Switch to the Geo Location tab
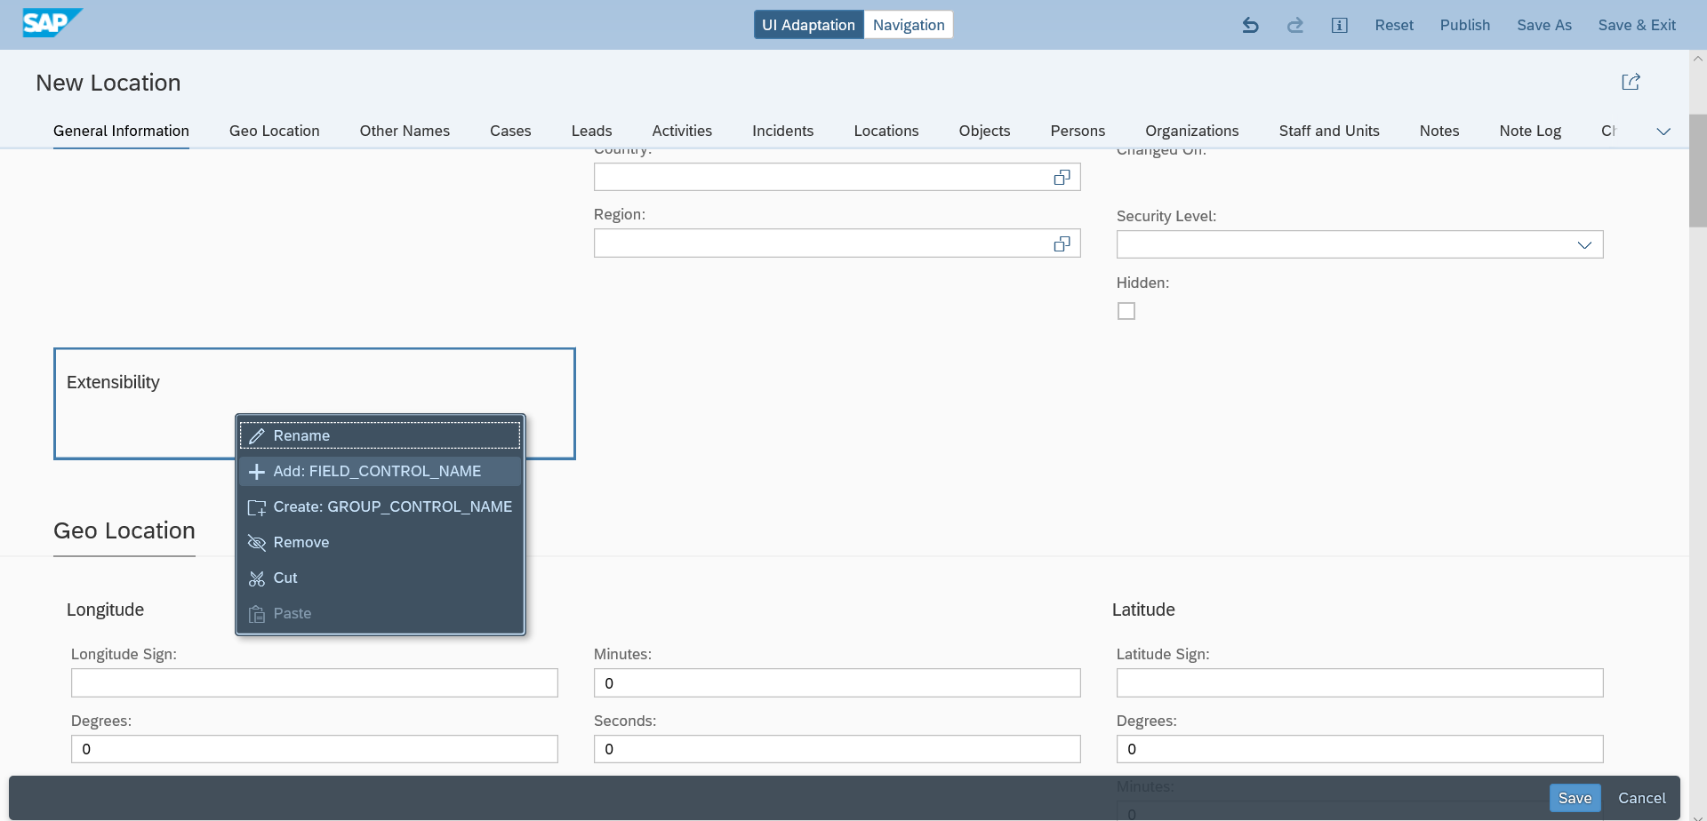The width and height of the screenshot is (1707, 821). click(x=274, y=130)
